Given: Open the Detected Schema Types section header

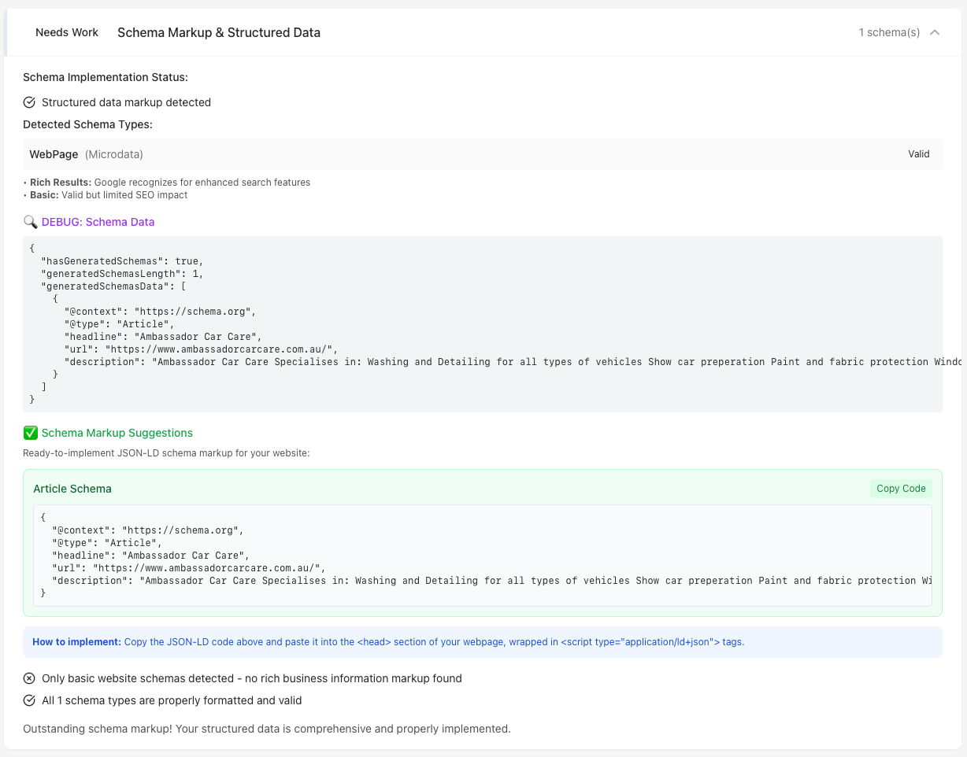Looking at the screenshot, I should click(x=87, y=124).
